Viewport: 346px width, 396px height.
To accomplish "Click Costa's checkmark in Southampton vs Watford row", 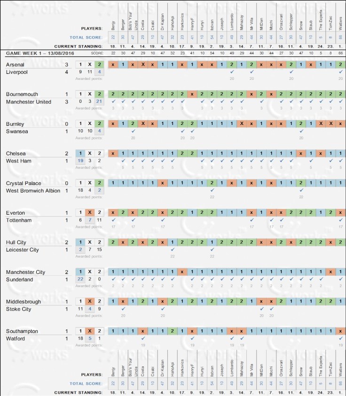I will tap(143, 338).
